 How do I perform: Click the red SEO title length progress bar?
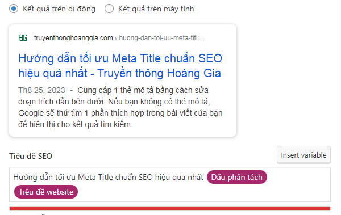pyautogui.click(x=170, y=209)
